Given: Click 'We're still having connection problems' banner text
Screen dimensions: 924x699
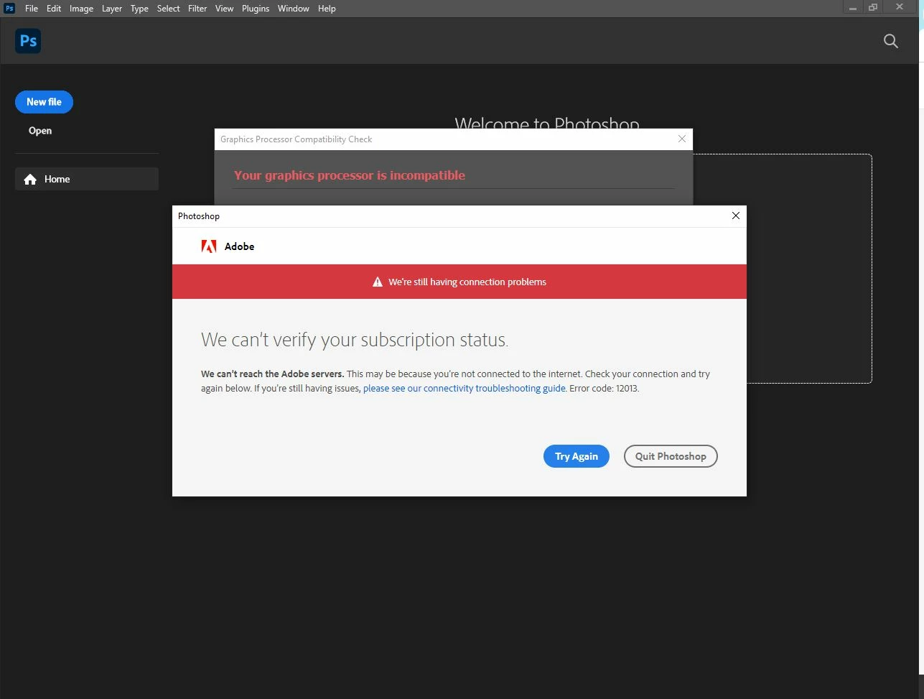Looking at the screenshot, I should [x=467, y=282].
